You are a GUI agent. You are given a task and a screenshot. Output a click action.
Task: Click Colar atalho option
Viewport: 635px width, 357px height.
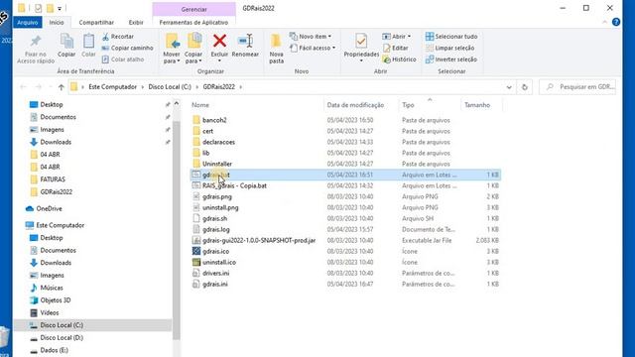click(x=123, y=59)
